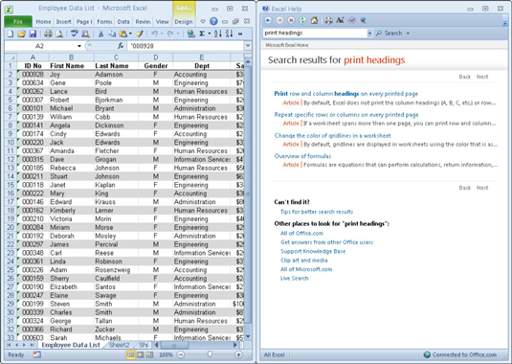
Task: Open 'Tips for better search results' link
Action: click(317, 212)
